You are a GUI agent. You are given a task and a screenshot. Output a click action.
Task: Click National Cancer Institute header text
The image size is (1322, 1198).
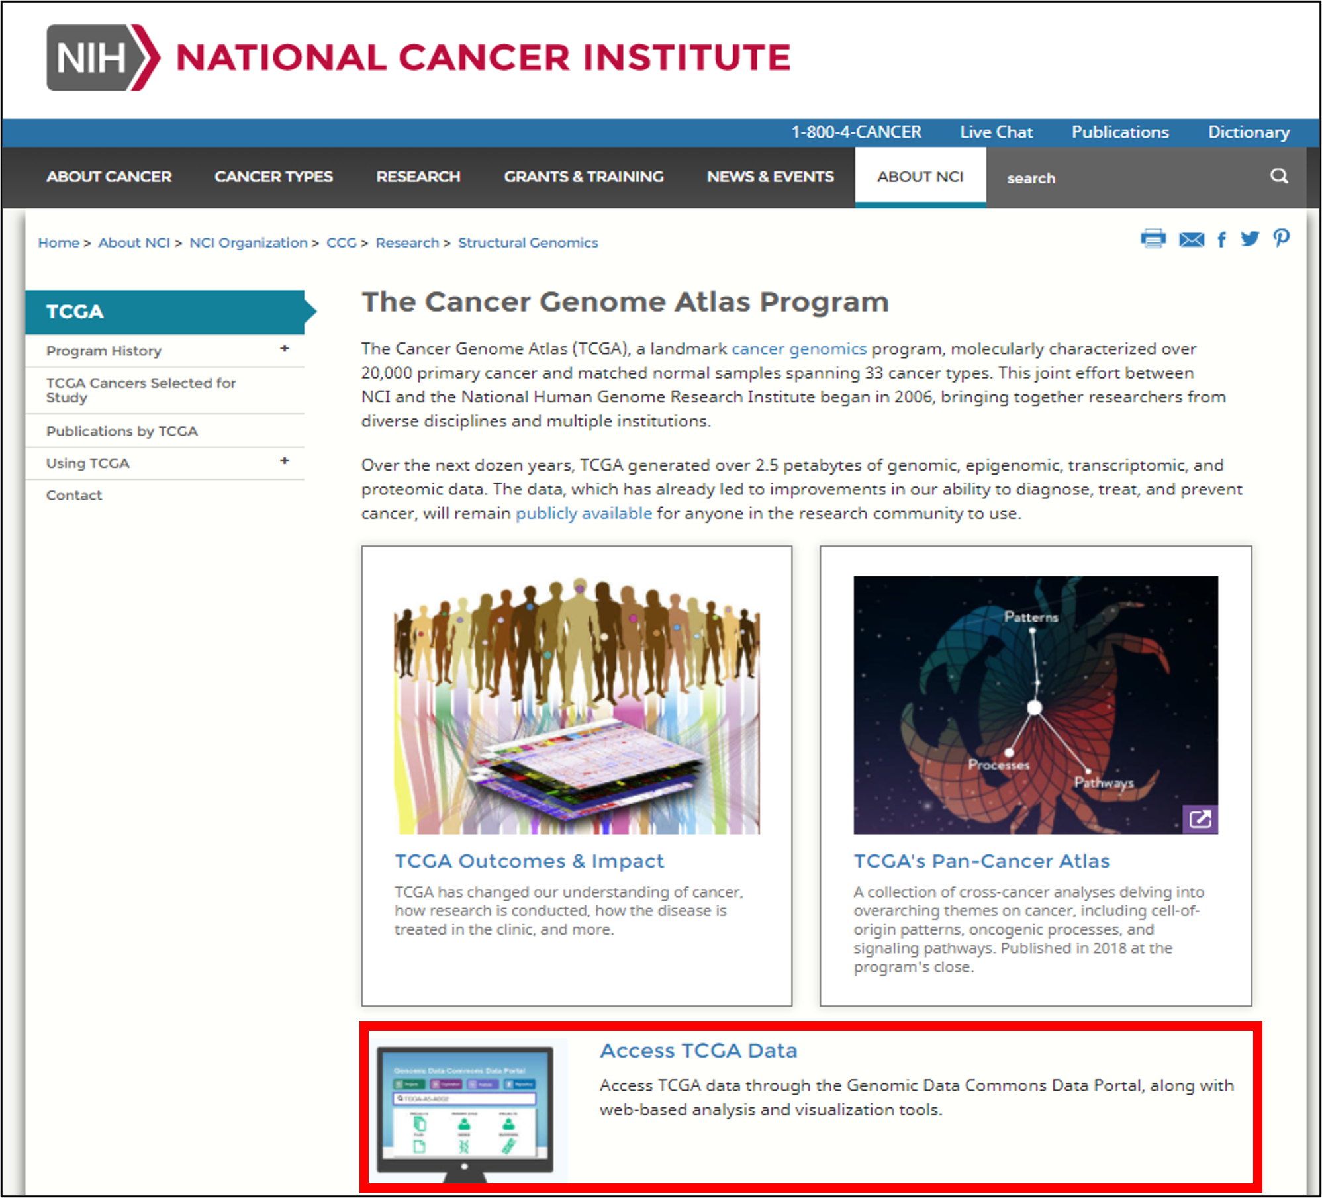click(x=483, y=58)
